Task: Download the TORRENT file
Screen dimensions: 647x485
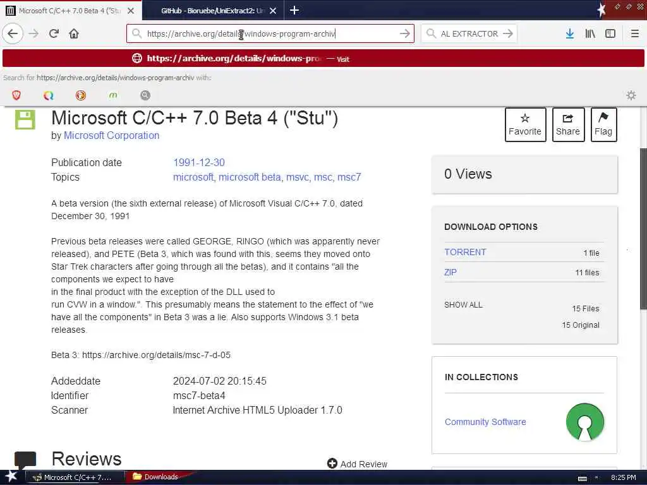Action: [x=465, y=252]
